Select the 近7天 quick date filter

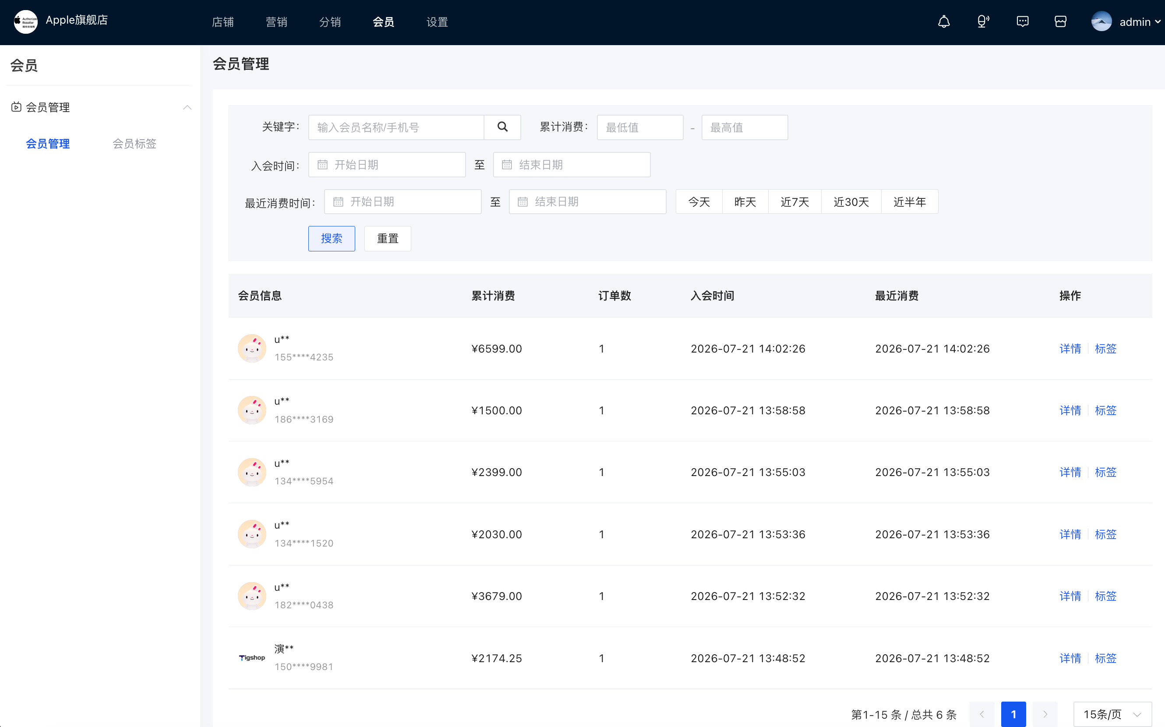pyautogui.click(x=795, y=201)
